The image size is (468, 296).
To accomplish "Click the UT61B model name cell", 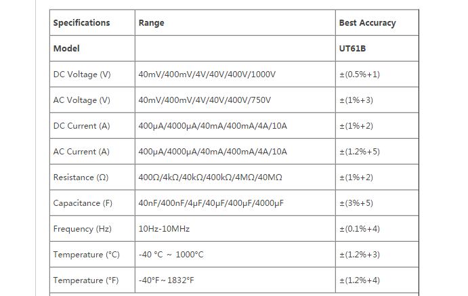I will point(353,49).
